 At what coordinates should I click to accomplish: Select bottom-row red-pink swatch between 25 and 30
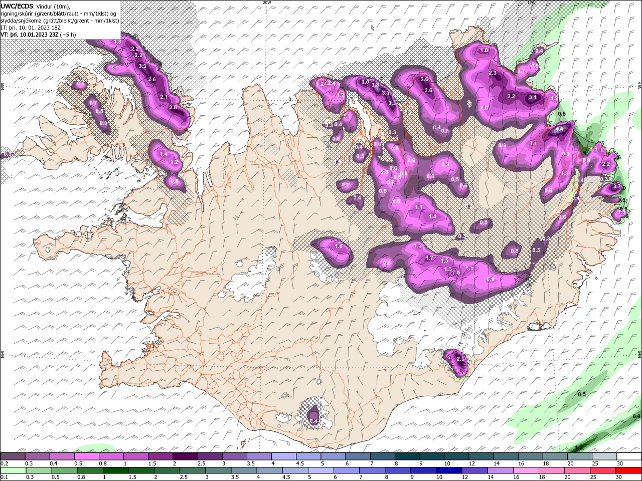[602, 470]
